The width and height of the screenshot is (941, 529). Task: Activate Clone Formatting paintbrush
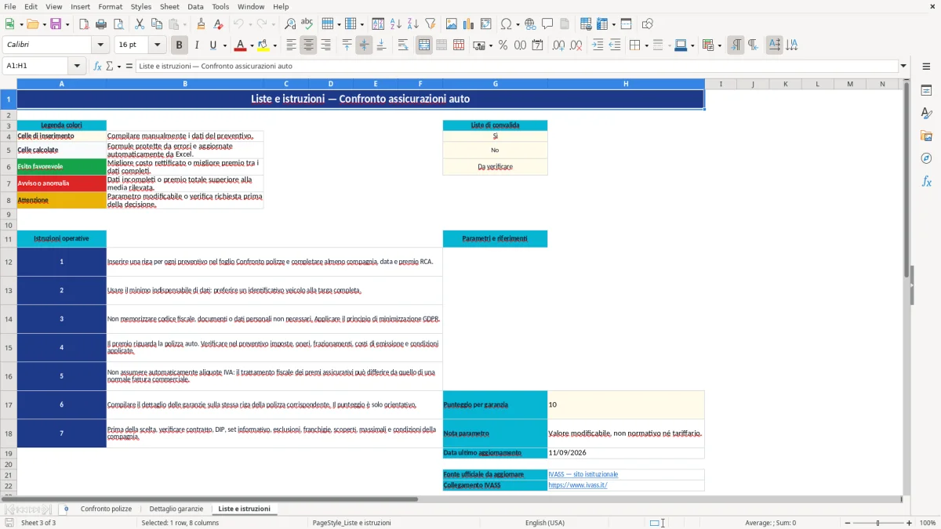(201, 24)
